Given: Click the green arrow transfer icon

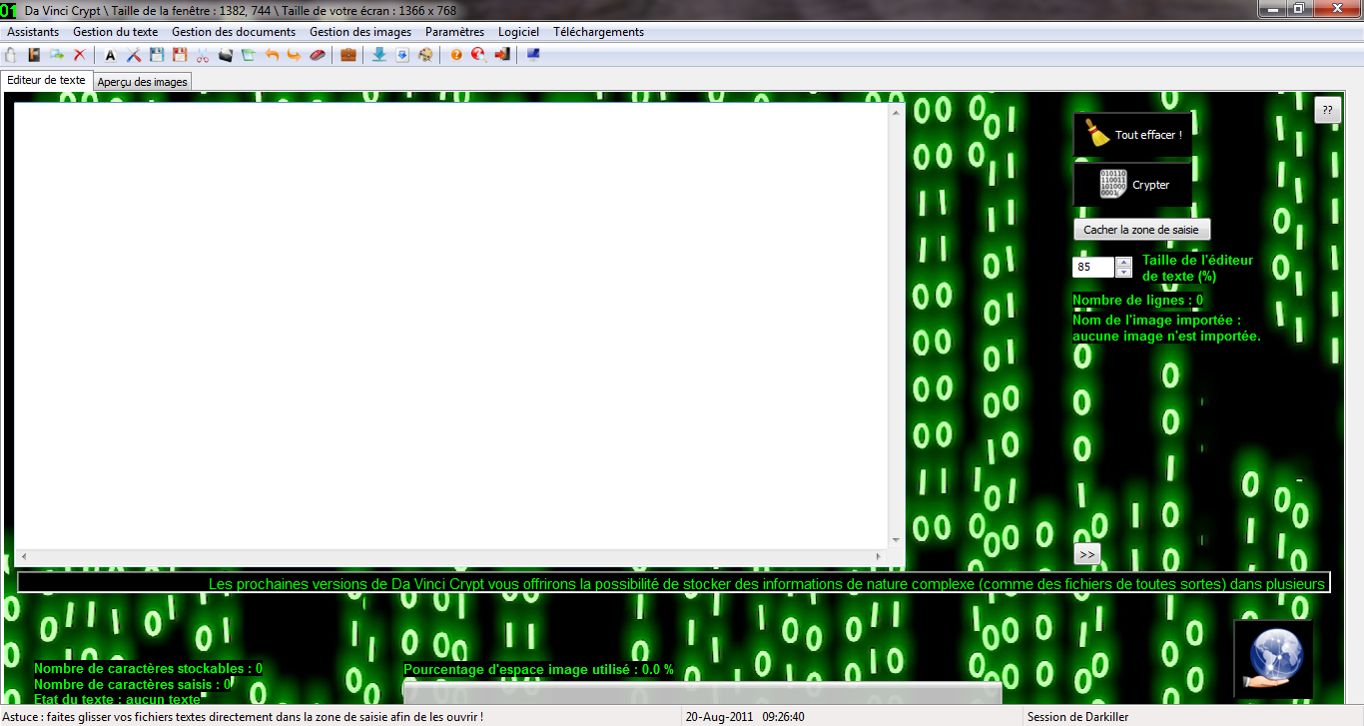Looking at the screenshot, I should (57, 55).
